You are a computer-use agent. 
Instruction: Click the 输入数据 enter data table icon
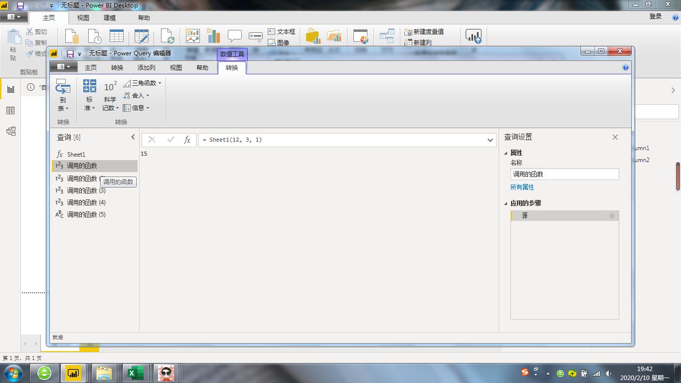(x=117, y=36)
